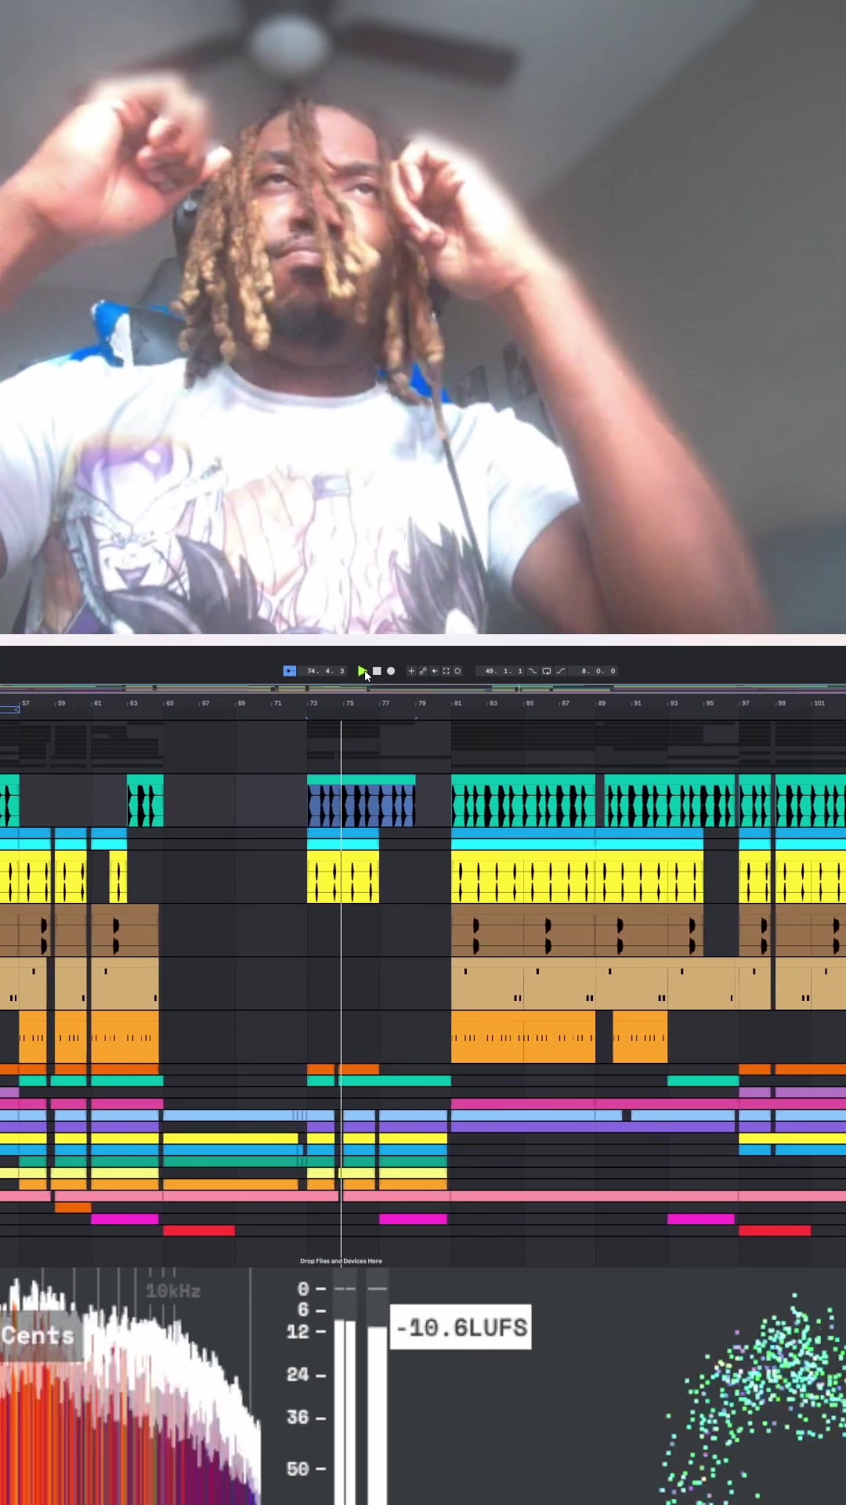Select the highlighted blue audio clip at bar 73

(361, 800)
